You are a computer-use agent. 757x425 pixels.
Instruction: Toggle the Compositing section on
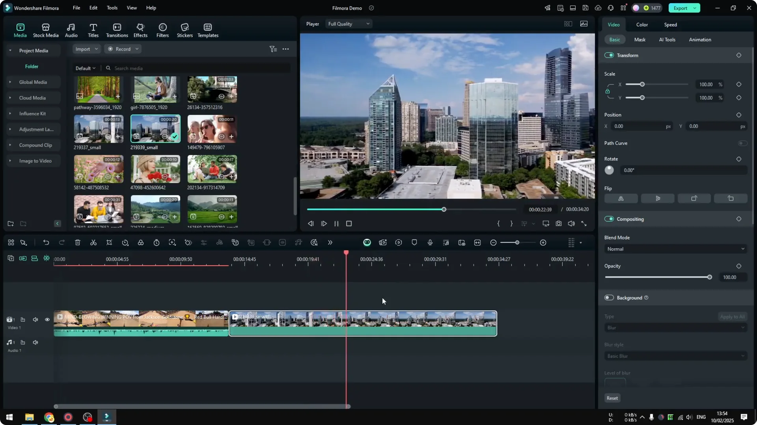610,219
